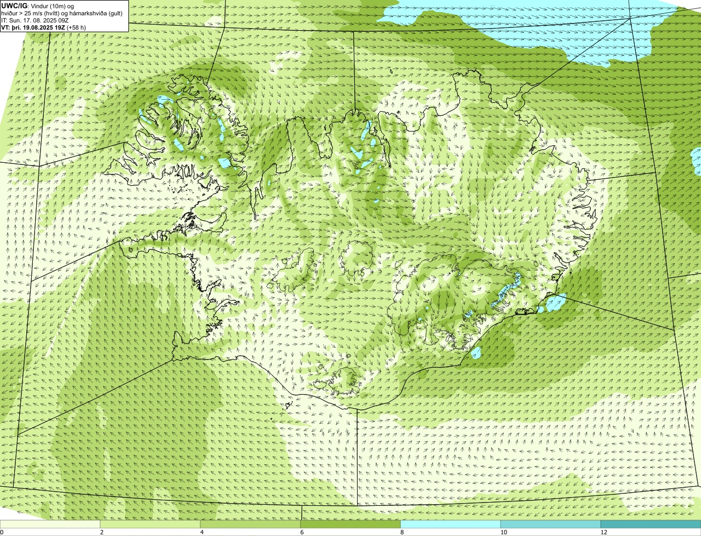The width and height of the screenshot is (701, 536).
Task: Select the 8–10 m/s light cyan legend swatch
Action: pos(451,524)
